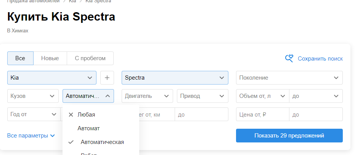The image size is (355, 155).
Task: Click Показать 29 предложений button
Action: [289, 136]
